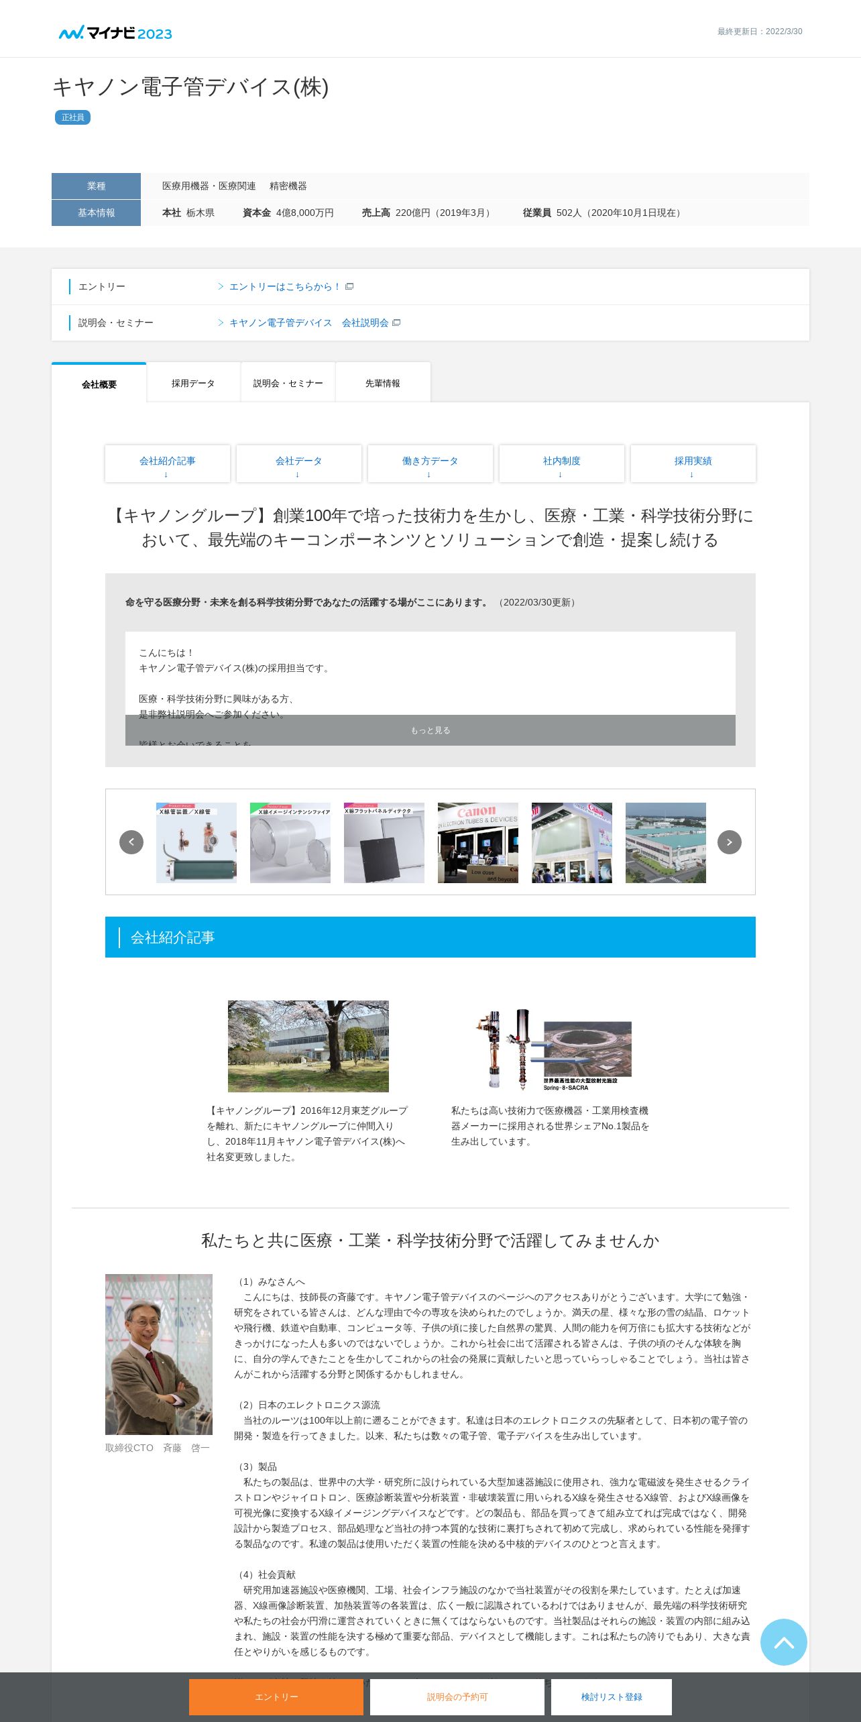Open the X線イメージインテンシファイア thumbnail
The image size is (861, 1722).
(290, 842)
